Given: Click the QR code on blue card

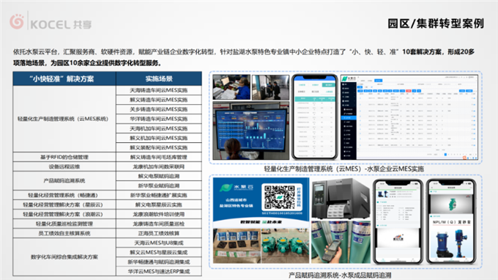Looking at the screenshot, I should tap(280, 197).
